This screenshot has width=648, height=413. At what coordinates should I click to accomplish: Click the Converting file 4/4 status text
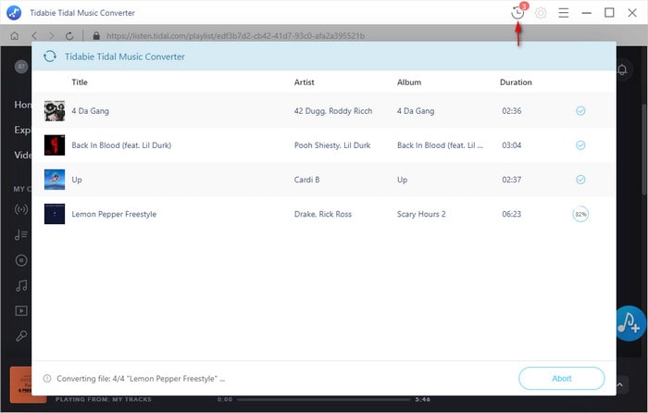pyautogui.click(x=141, y=378)
